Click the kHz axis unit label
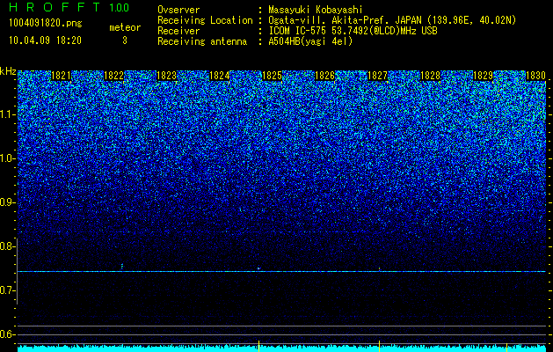 [x=8, y=71]
